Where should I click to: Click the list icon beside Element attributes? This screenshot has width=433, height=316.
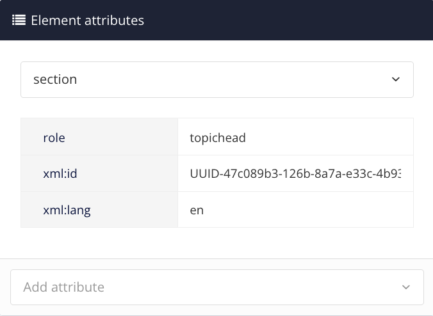click(x=19, y=20)
